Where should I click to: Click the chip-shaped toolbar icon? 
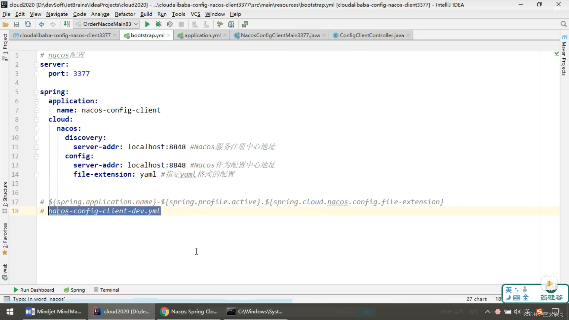(245, 24)
